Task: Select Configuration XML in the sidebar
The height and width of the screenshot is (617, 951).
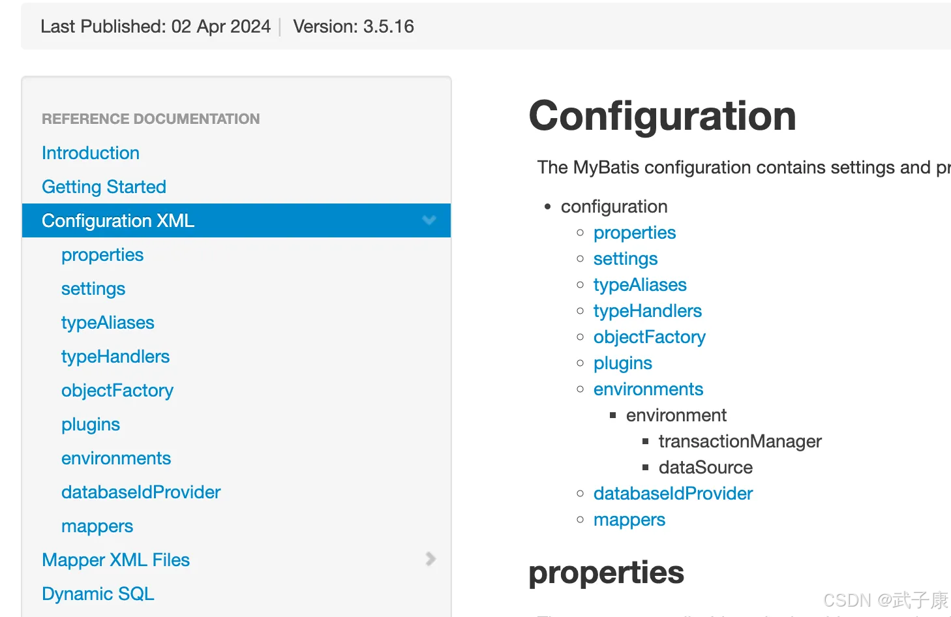Action: click(x=236, y=220)
